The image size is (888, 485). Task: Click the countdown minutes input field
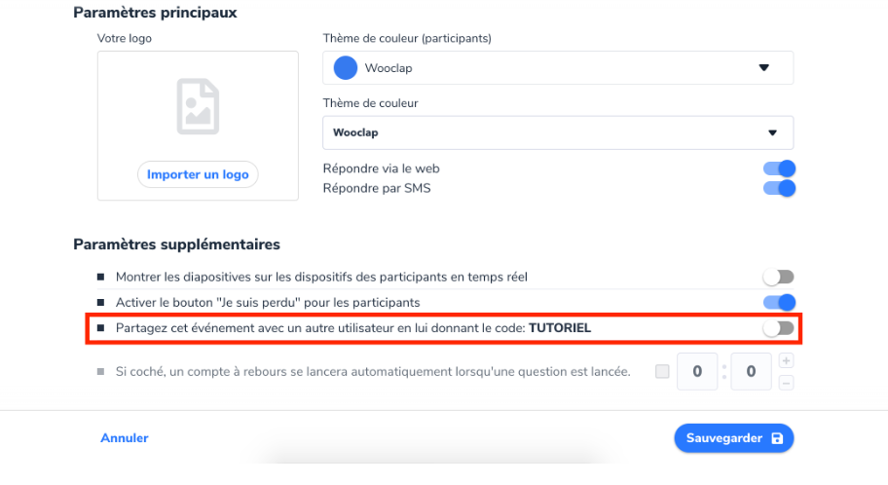tap(697, 372)
